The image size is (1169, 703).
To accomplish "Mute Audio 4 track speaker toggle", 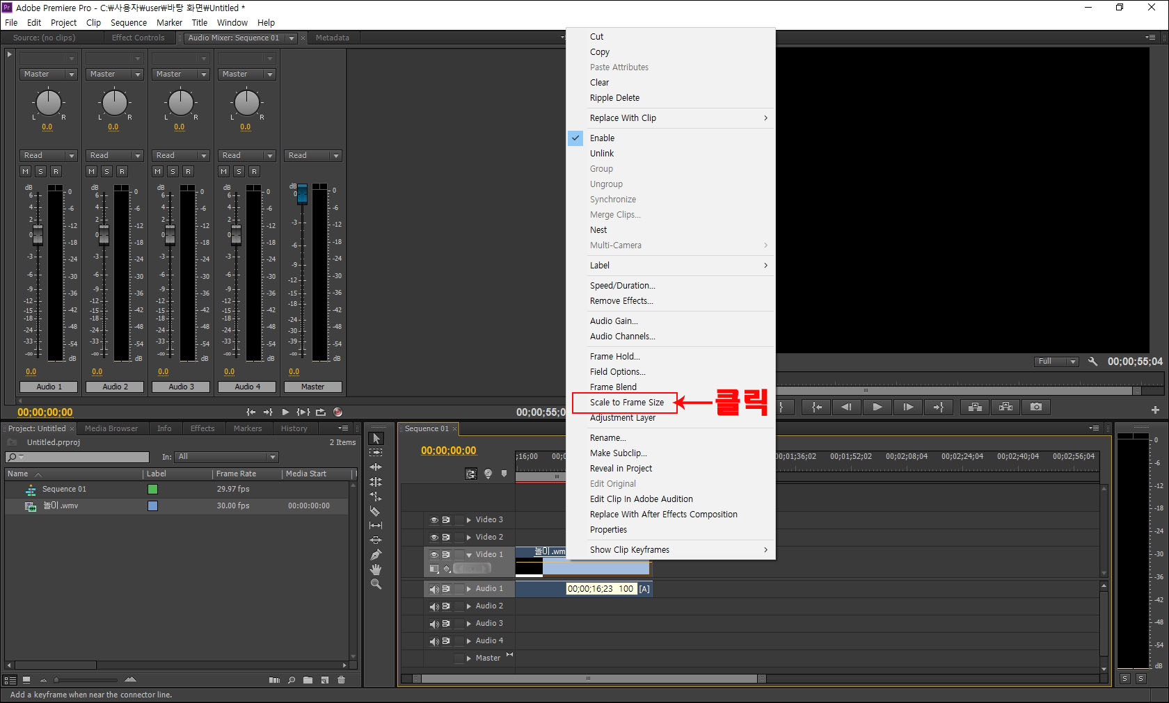I will 434,641.
